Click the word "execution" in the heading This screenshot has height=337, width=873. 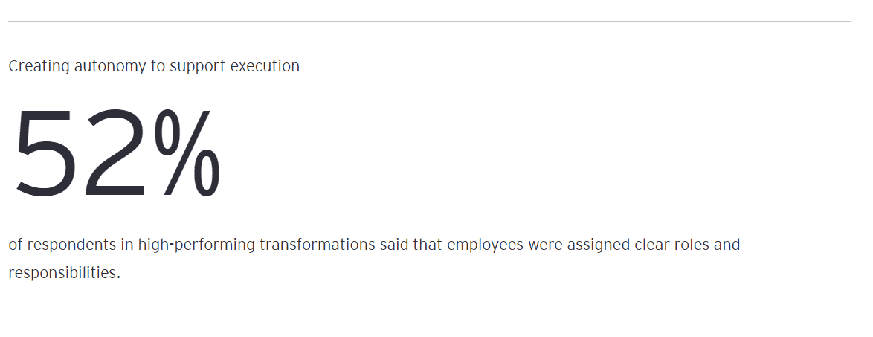265,66
